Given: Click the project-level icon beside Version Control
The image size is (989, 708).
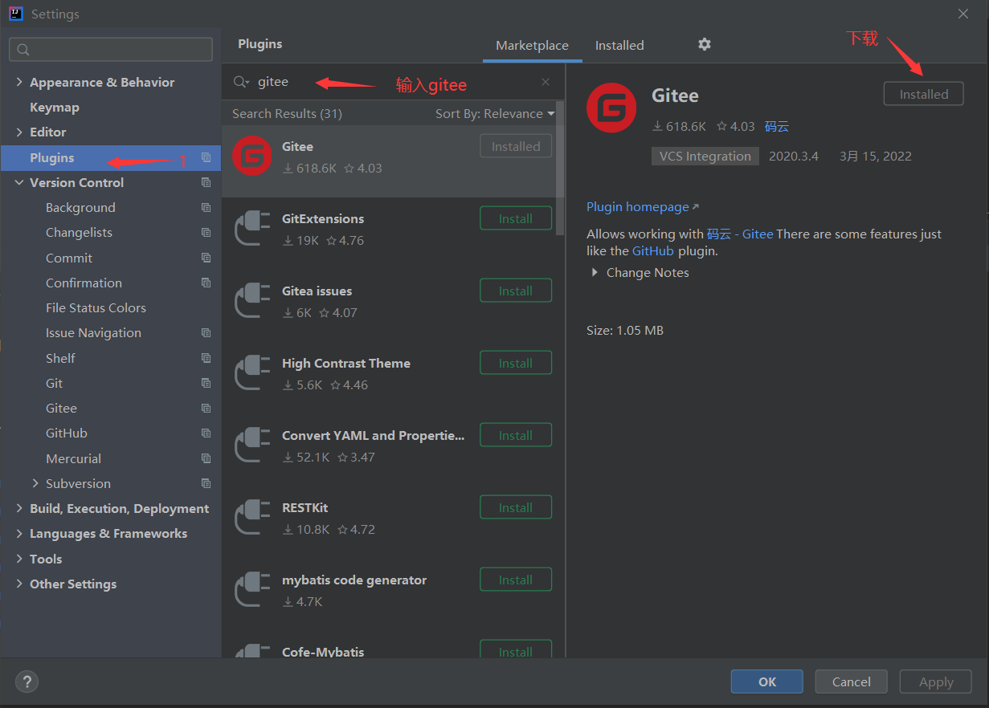Looking at the screenshot, I should tap(206, 182).
